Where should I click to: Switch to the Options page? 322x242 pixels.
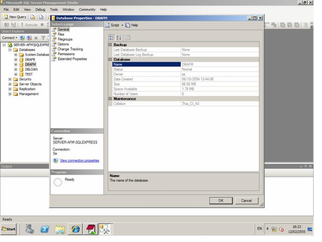[63, 44]
